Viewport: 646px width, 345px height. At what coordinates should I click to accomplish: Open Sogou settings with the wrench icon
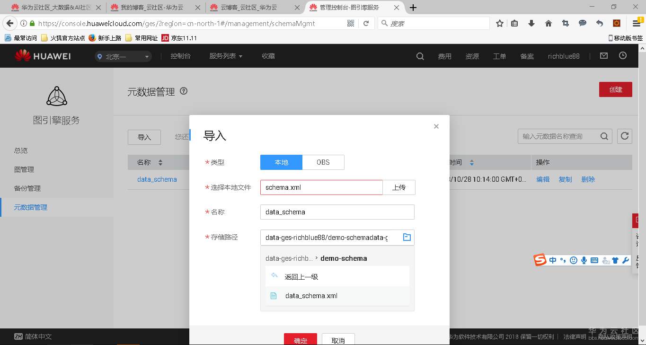coord(626,260)
